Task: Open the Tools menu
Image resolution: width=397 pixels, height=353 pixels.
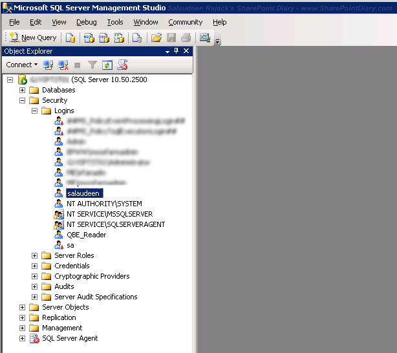Action: point(115,22)
